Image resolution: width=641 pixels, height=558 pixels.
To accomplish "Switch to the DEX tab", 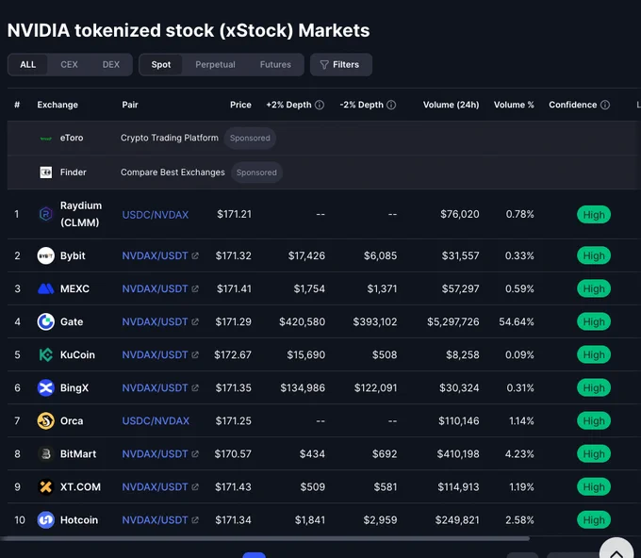I will tap(111, 65).
